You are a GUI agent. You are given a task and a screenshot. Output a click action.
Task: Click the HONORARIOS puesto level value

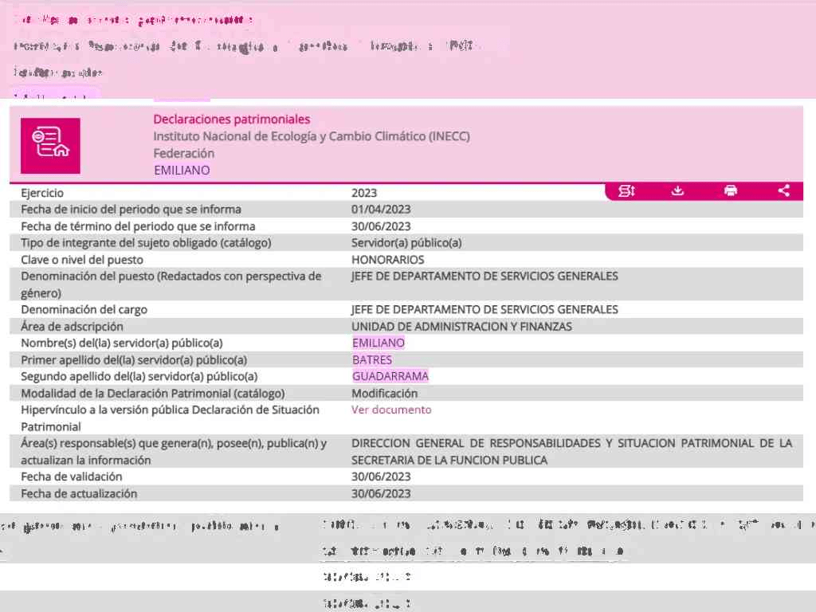pos(388,260)
